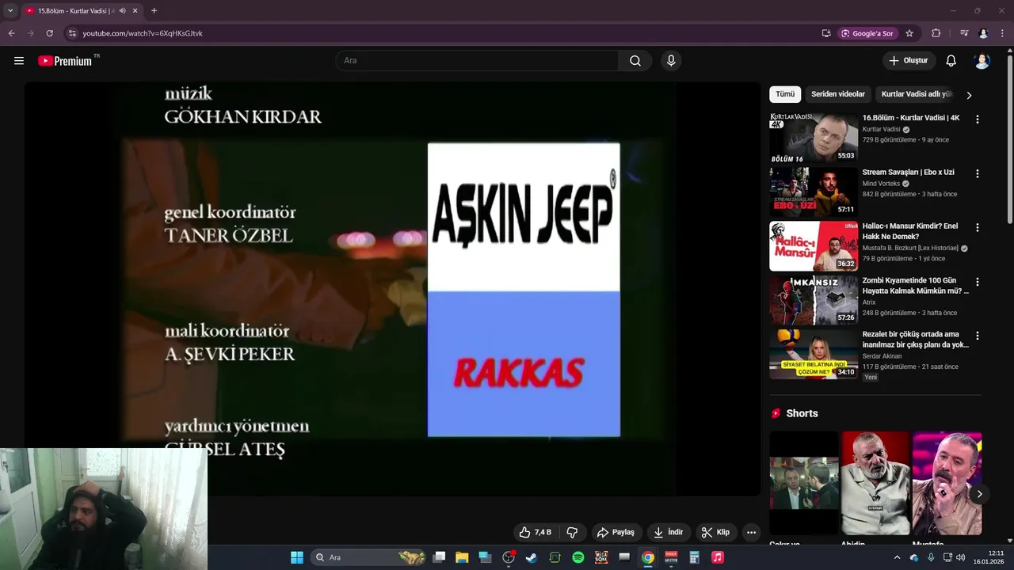The width and height of the screenshot is (1014, 570).
Task: Open Chrome extensions puzzle icon
Action: pos(936,33)
